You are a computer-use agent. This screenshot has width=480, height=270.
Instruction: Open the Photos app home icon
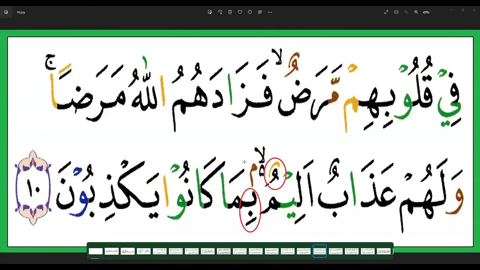coord(6,12)
